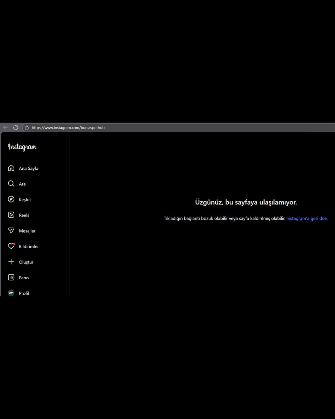Click the Instagram logo
335x419 pixels.
pyautogui.click(x=22, y=147)
